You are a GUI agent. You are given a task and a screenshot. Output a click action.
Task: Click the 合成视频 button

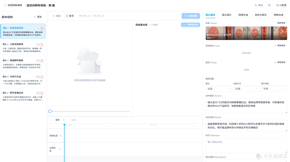[191, 16]
